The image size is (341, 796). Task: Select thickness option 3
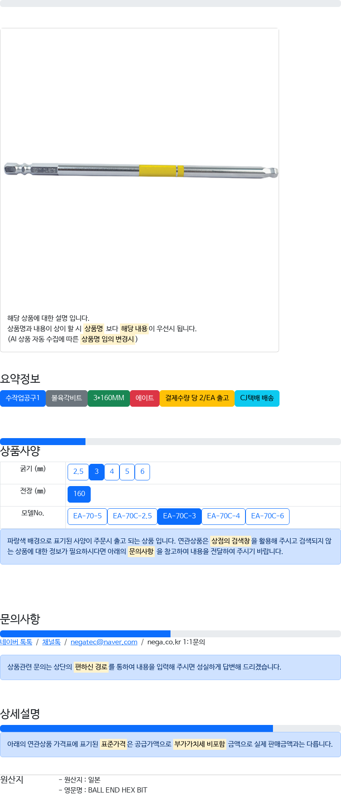tap(96, 472)
